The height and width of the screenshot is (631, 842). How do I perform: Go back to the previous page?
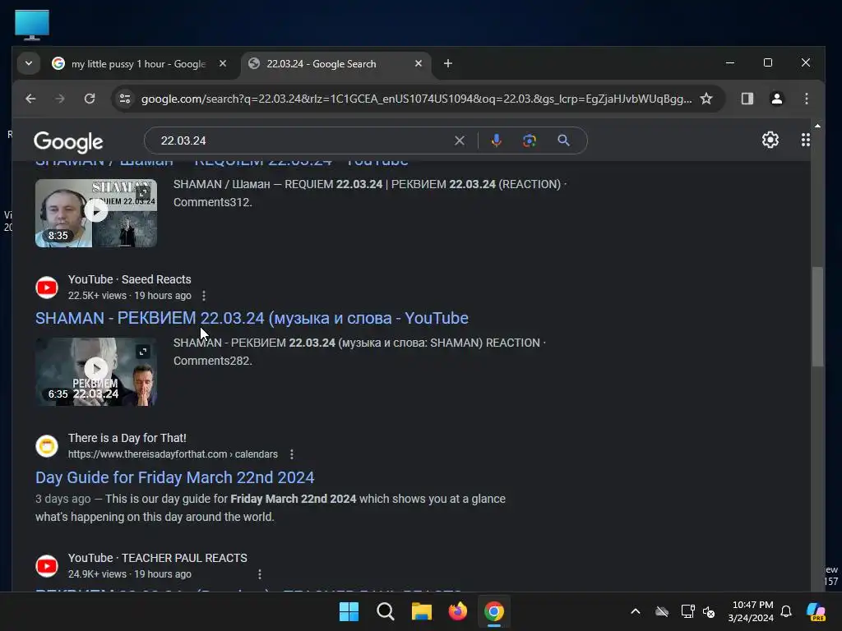pyautogui.click(x=30, y=99)
